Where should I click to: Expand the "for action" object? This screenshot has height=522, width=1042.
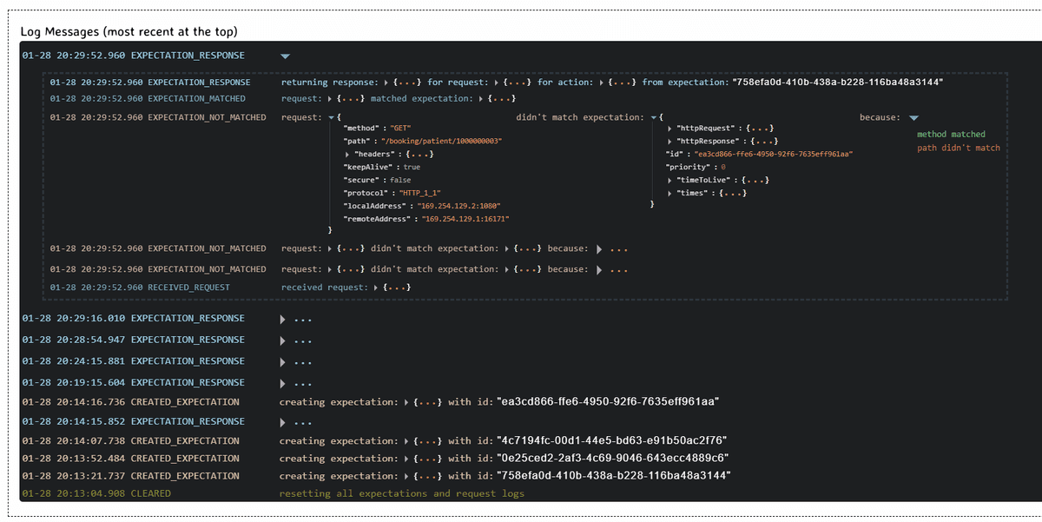pos(601,83)
